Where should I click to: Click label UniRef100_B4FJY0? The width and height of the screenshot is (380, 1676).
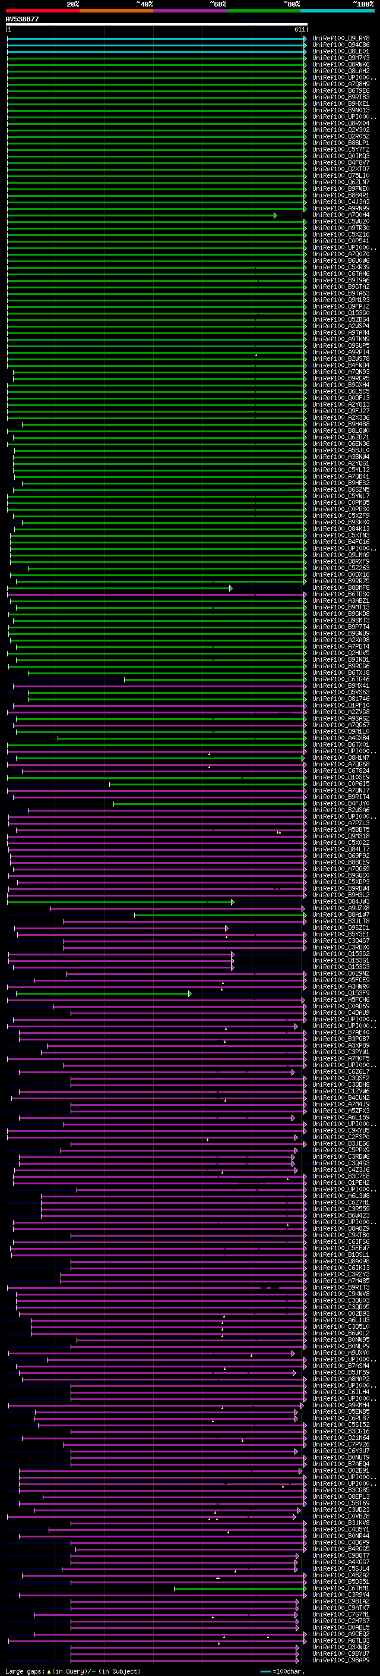coord(340,804)
